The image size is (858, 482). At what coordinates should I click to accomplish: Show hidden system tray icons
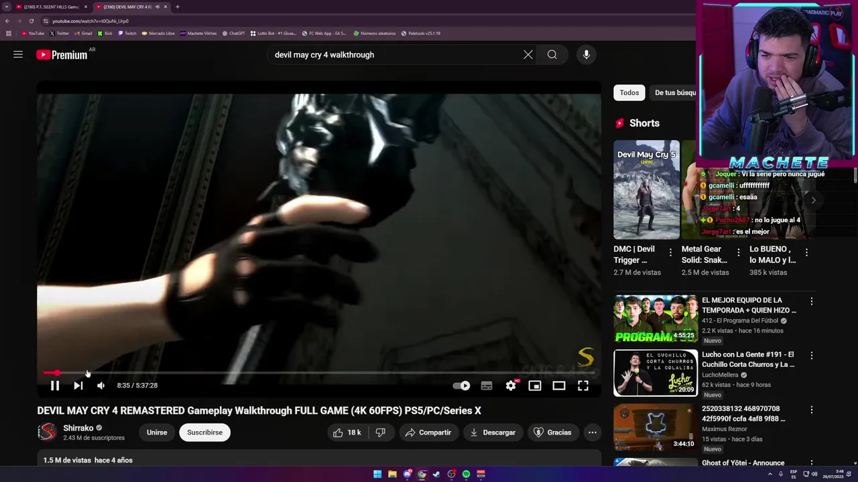tap(770, 474)
